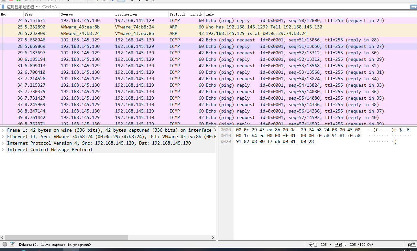The height and width of the screenshot is (251, 417).
Task: Click hex offset row 0010 bytes
Action: click(298, 136)
